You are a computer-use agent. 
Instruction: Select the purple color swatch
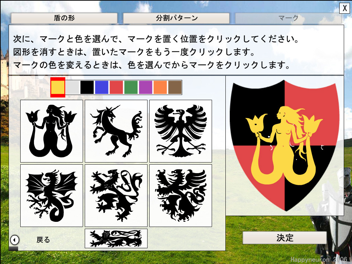tap(146, 87)
